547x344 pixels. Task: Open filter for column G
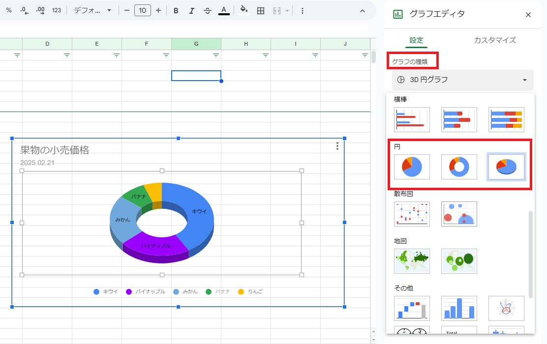tap(216, 55)
